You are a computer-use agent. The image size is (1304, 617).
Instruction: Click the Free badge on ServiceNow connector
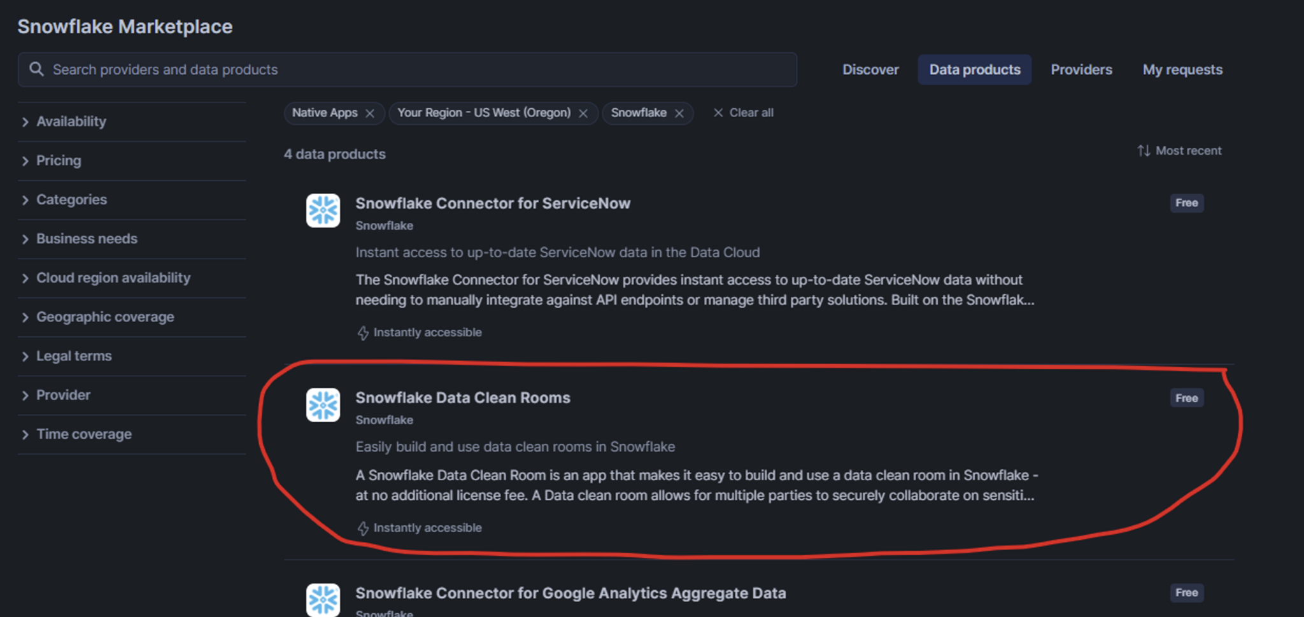point(1186,202)
